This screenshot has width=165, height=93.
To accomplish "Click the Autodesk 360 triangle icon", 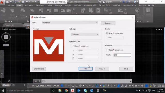I will coord(127,2).
